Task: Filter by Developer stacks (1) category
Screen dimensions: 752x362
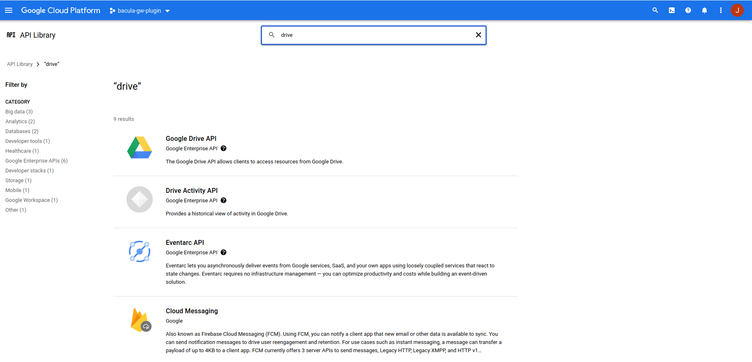Action: coord(29,171)
